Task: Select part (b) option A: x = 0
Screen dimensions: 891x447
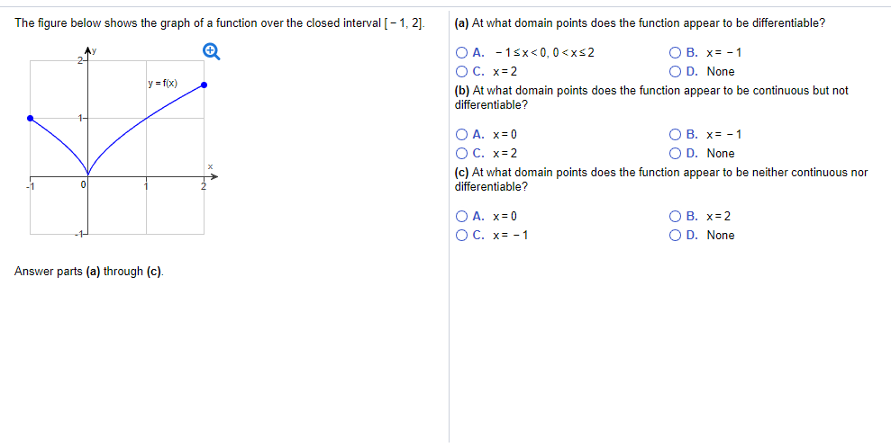Action: point(462,134)
